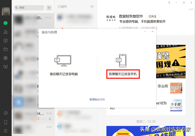This screenshot has width=195, height=136.
Task: Click the 搜索 search field
Action: pos(30,8)
